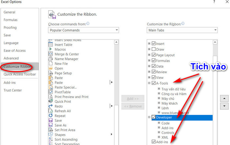Click the Merge & Center icon
This screenshot has height=145, width=230.
point(51,54)
